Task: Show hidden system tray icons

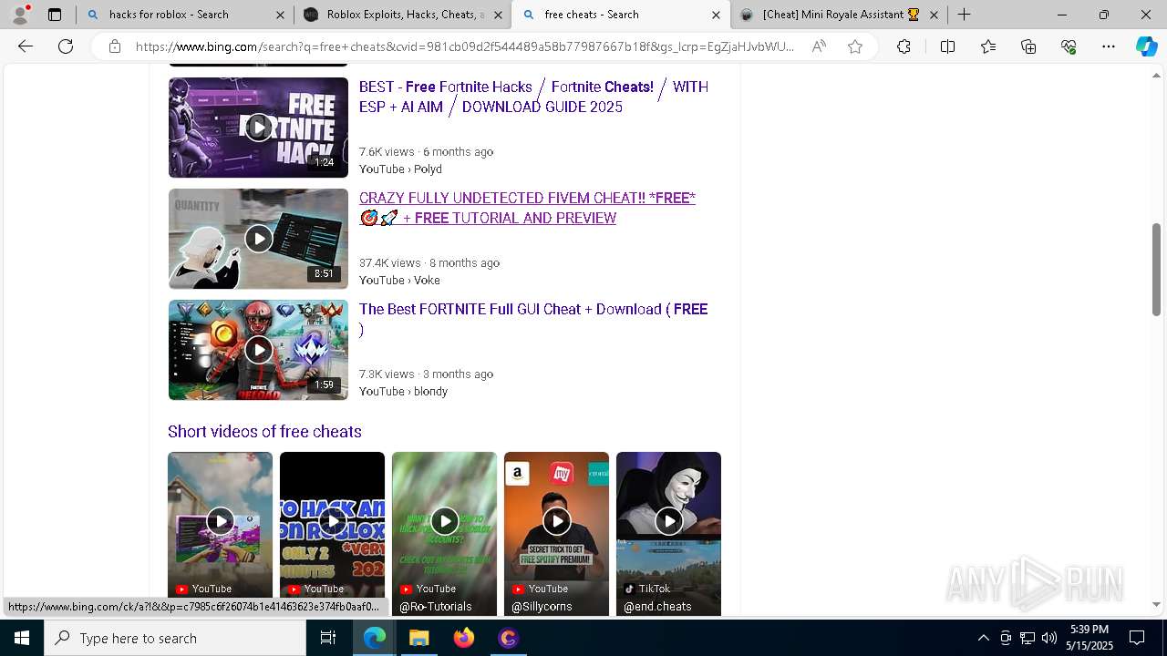Action: click(983, 638)
